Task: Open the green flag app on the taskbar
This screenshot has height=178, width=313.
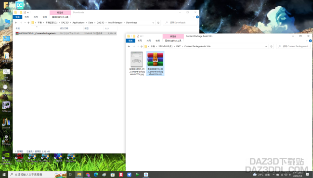Action: [x=138, y=175]
